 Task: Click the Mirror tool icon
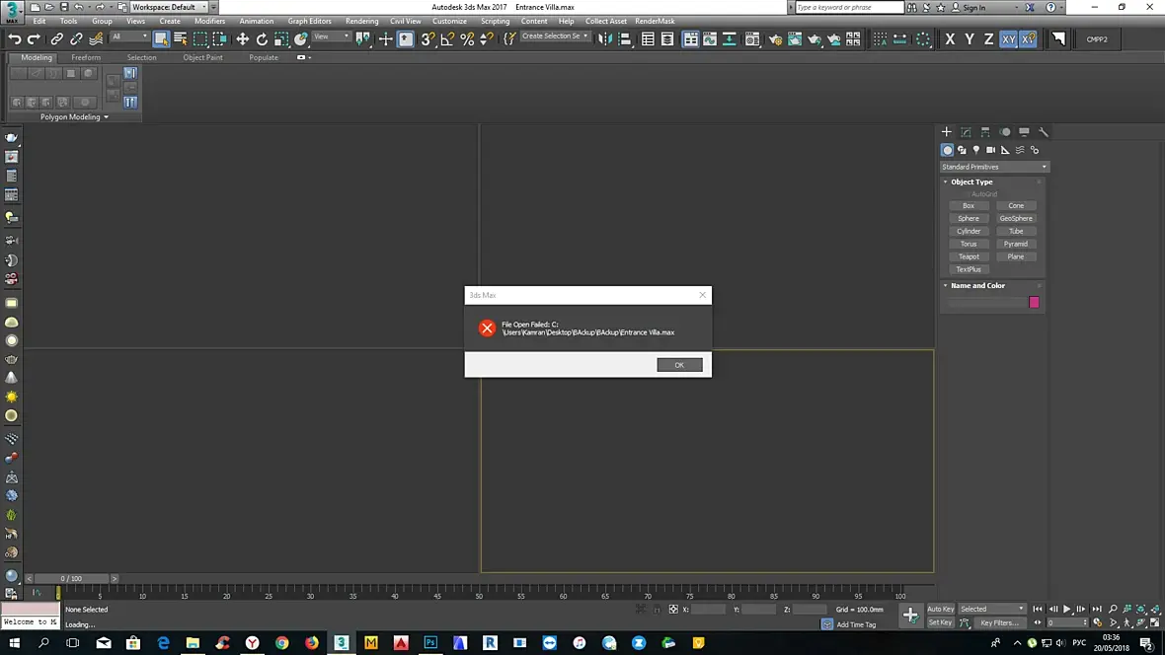605,39
